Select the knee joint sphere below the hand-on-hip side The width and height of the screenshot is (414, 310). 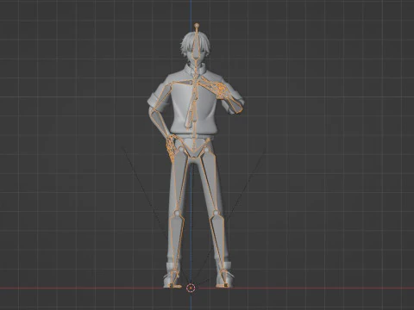point(177,214)
